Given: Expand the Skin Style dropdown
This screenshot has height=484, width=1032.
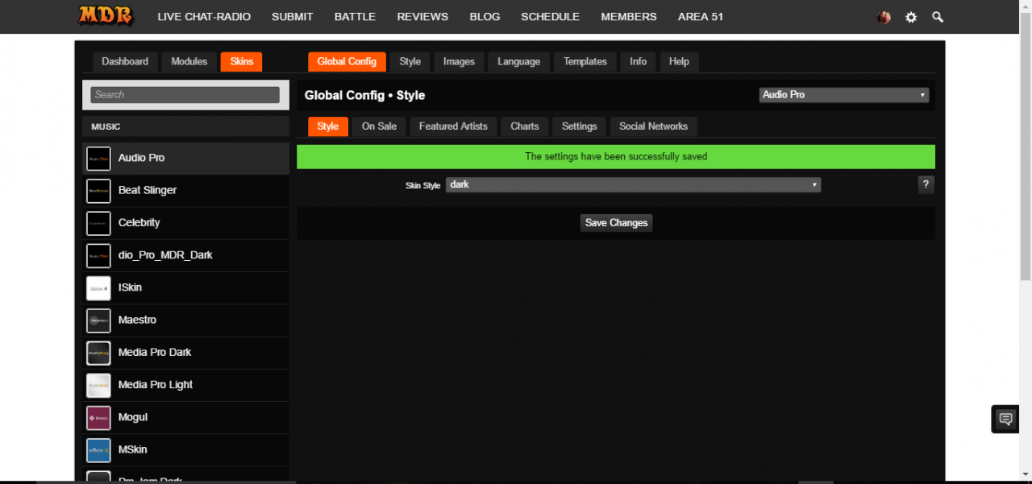Looking at the screenshot, I should [x=633, y=185].
